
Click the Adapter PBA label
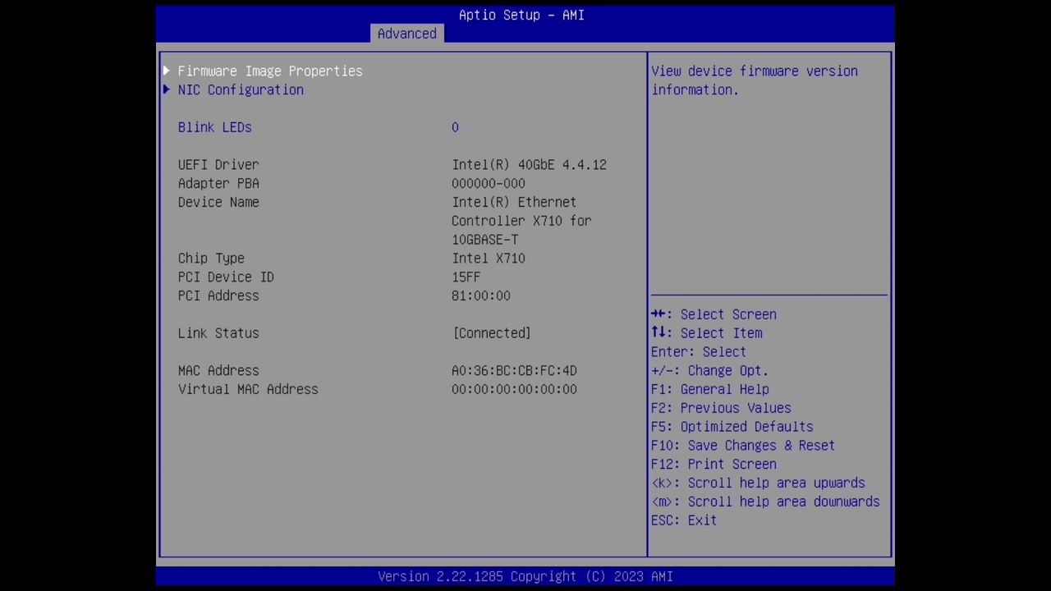tap(218, 184)
